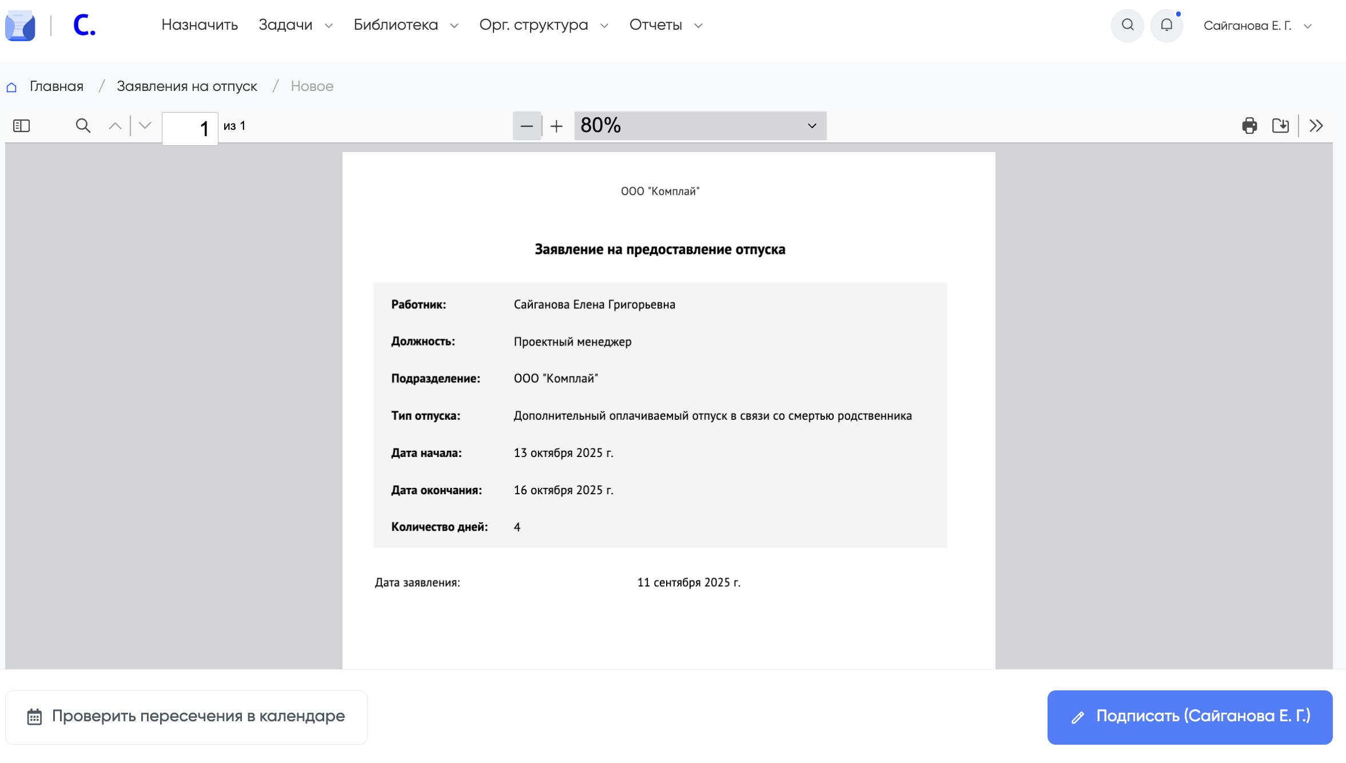Expand the Задачи menu

[295, 25]
